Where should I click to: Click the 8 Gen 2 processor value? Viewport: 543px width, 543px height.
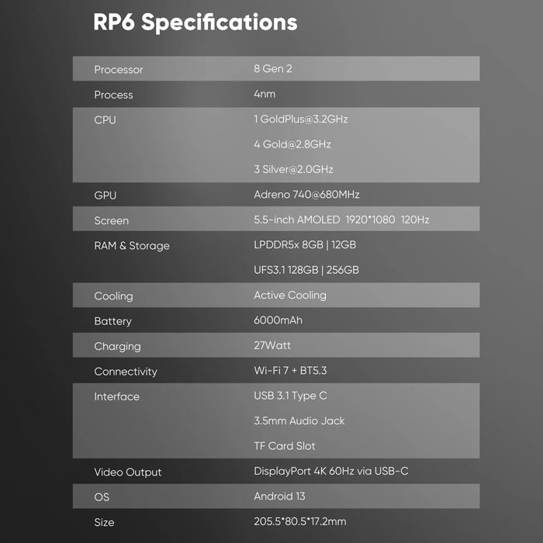[x=273, y=69]
